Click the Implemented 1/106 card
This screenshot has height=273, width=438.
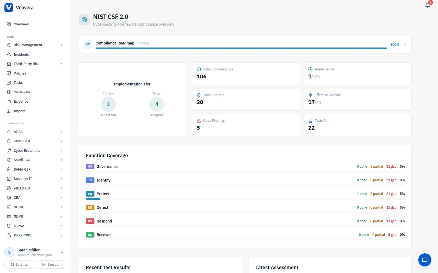[x=358, y=74]
